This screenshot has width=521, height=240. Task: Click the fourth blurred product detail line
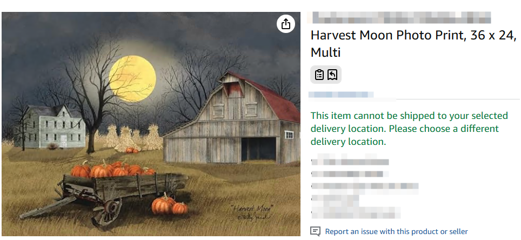(336, 199)
